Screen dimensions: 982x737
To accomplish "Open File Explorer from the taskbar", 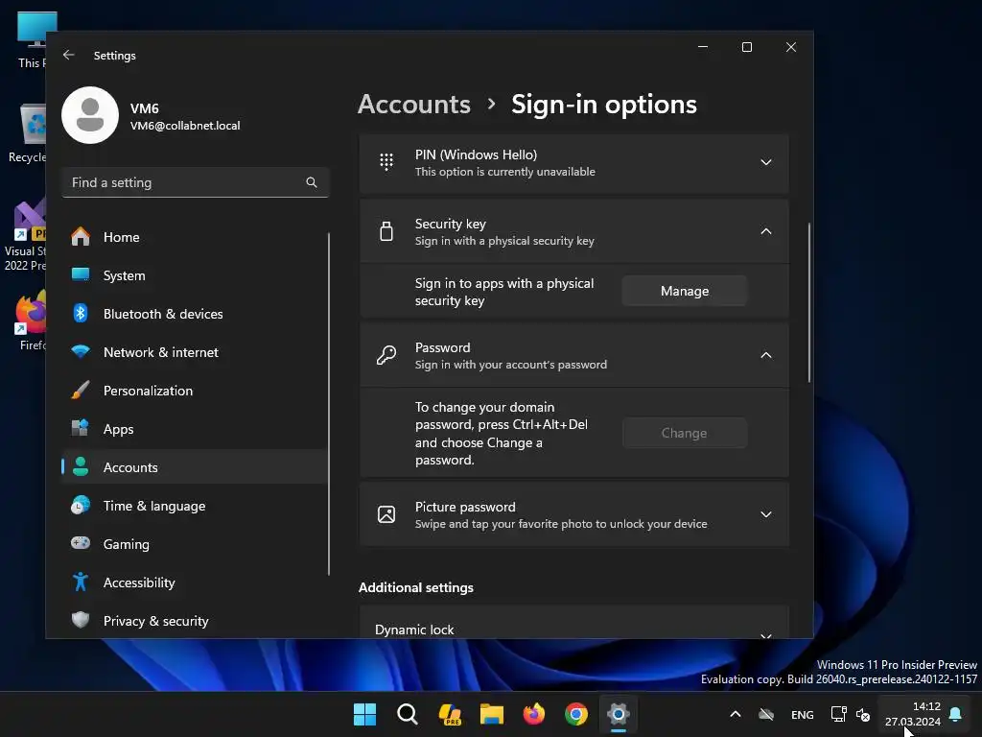I will pos(492,714).
